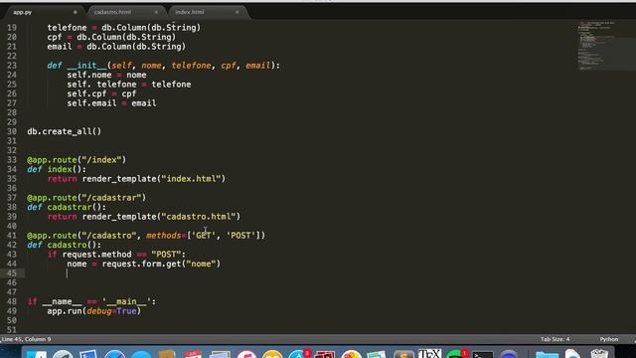Click line number 45 in the gutter
Viewport: 636px width, 358px height.
tap(12, 273)
